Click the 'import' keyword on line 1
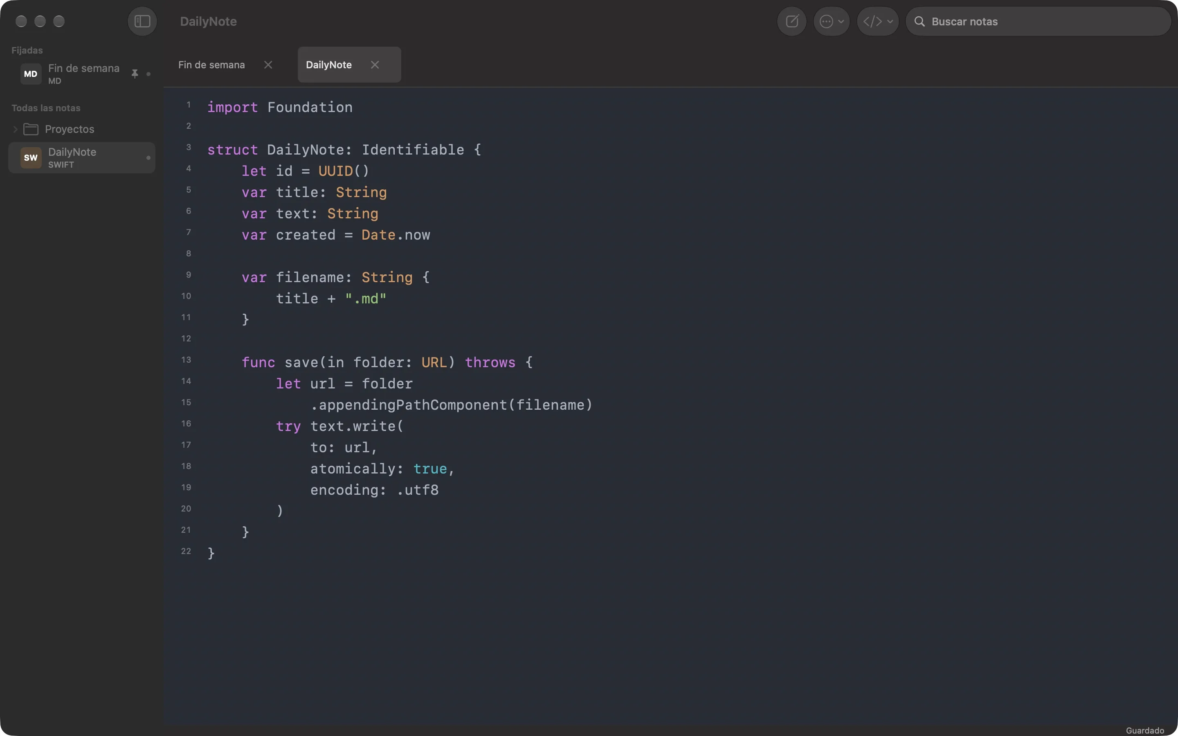Viewport: 1178px width, 736px height. click(233, 107)
